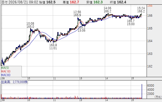Click the 出来高 2,778,000株 volume label
Image resolution: width=162 pixels, height=102 pixels.
14,82
